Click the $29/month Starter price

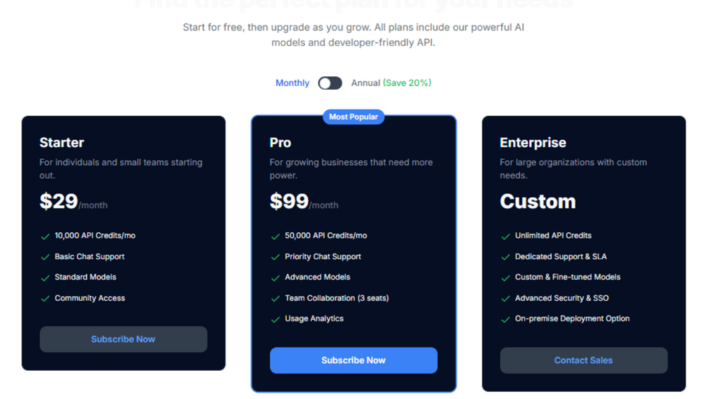[73, 202]
